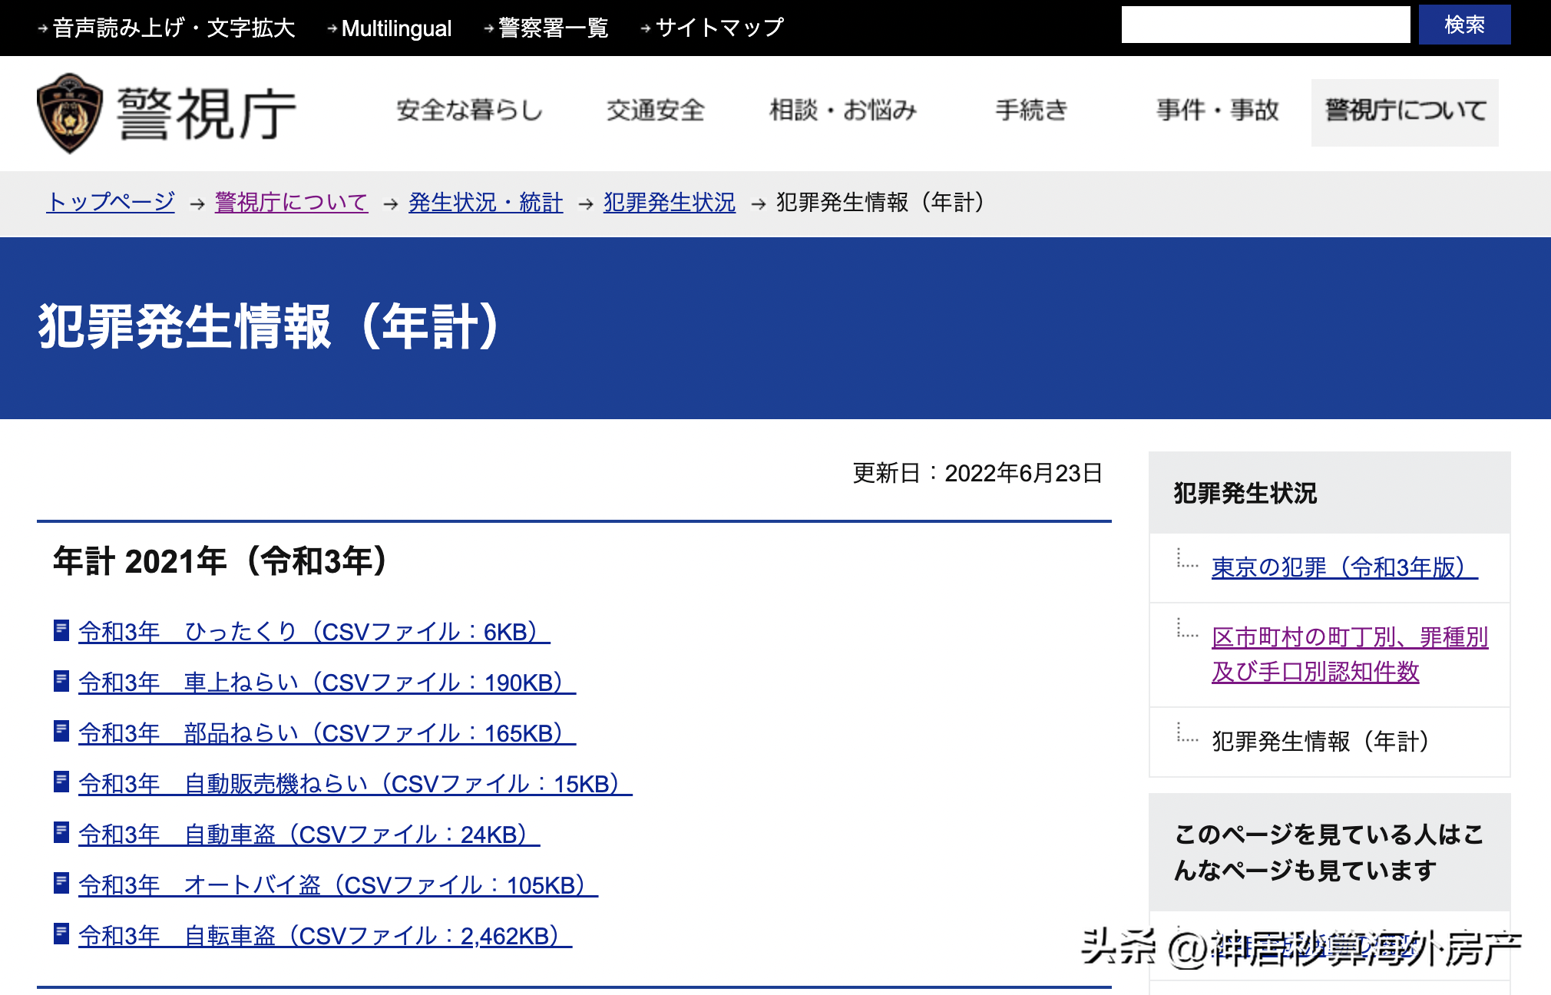Open the Multilingual link in top bar

(395, 28)
